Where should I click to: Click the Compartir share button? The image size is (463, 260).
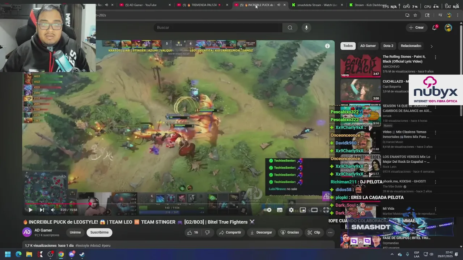pos(230,233)
